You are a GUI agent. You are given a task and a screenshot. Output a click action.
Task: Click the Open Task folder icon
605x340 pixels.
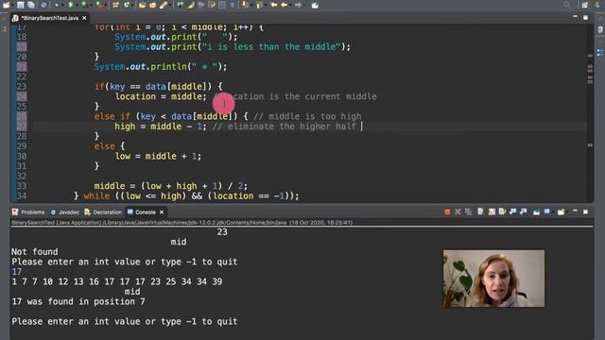pyautogui.click(x=153, y=5)
